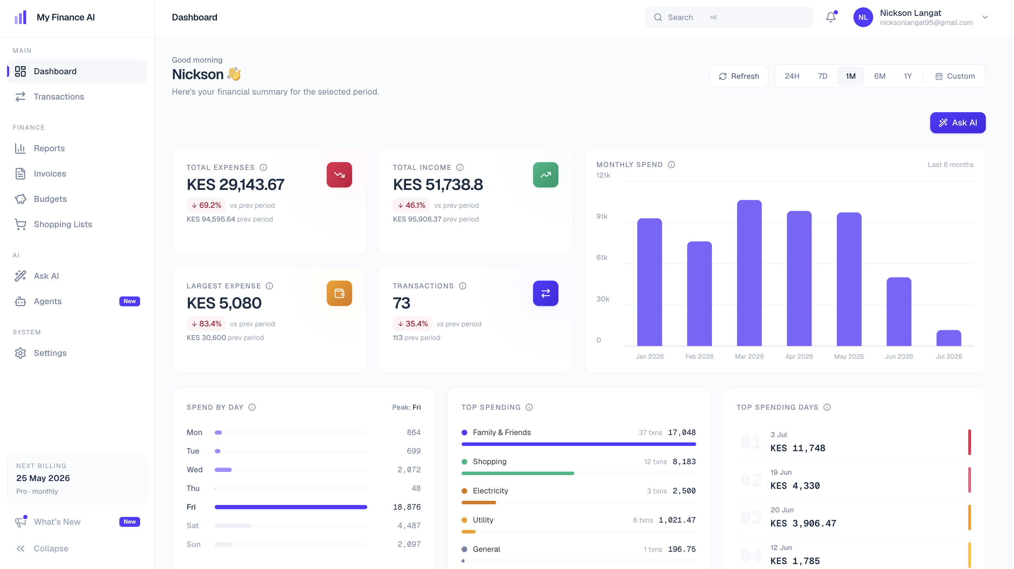Select the 1Y period tab
The width and height of the screenshot is (1014, 569).
pos(908,76)
